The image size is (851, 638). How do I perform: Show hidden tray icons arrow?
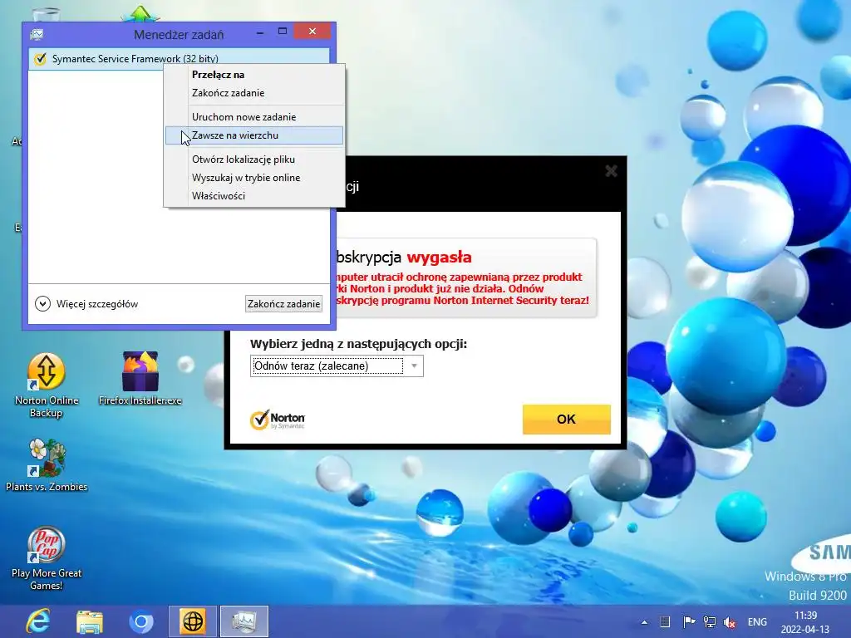click(x=644, y=622)
